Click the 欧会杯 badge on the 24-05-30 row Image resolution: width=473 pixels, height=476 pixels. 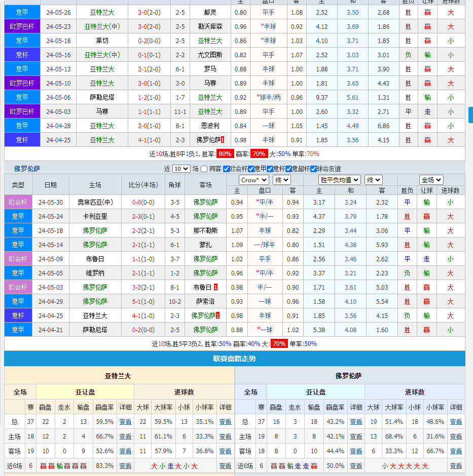[x=18, y=202]
